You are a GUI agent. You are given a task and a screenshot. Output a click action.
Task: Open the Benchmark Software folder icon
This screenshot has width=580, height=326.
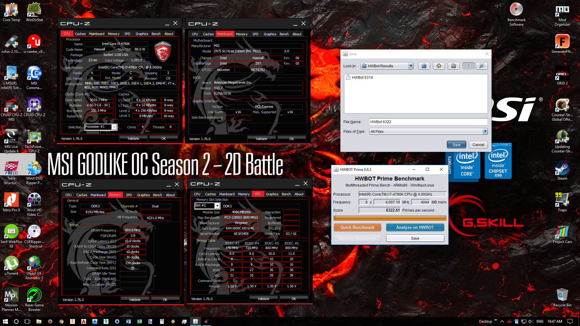[x=516, y=14]
